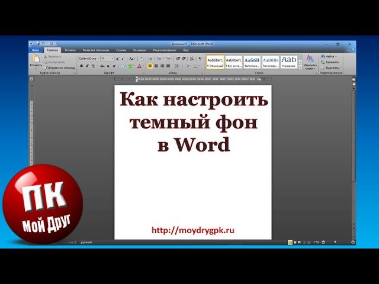Open the text effects menu
379x284 pixels.
click(123, 66)
